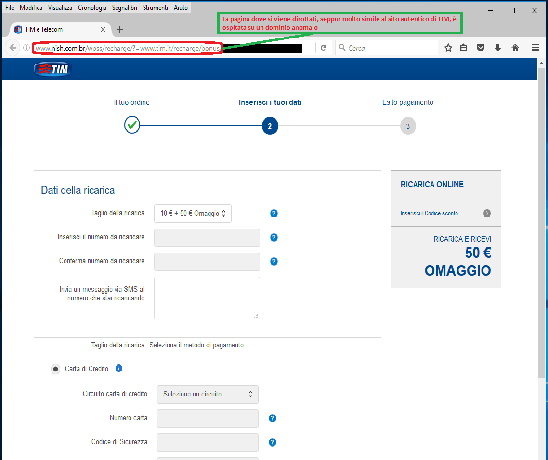Screen dimensions: 548x460
Task: Open info icon beside Carta di Credito
Action: click(119, 369)
